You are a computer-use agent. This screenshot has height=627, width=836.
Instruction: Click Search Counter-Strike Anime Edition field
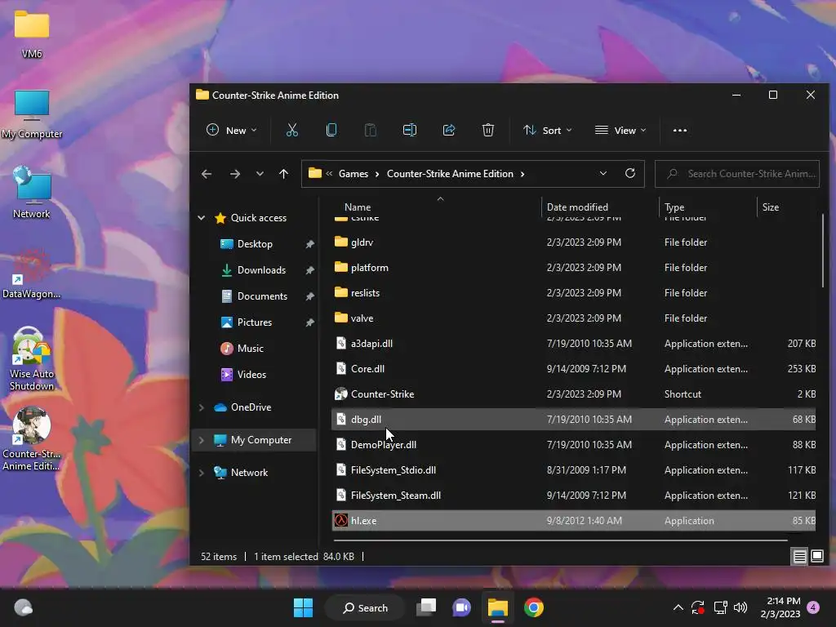pyautogui.click(x=737, y=173)
